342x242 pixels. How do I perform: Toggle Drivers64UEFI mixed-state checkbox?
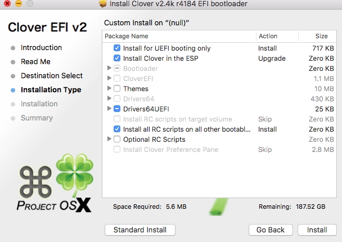117,109
